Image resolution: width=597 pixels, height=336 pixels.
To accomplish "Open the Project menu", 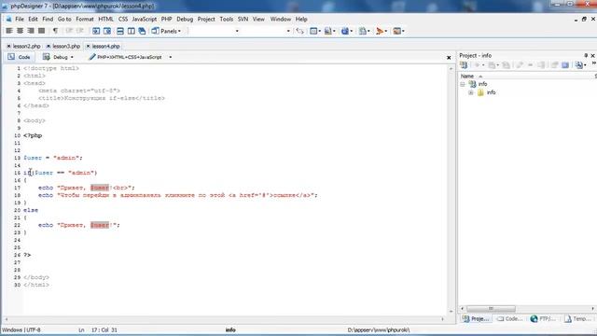I will tap(206, 19).
